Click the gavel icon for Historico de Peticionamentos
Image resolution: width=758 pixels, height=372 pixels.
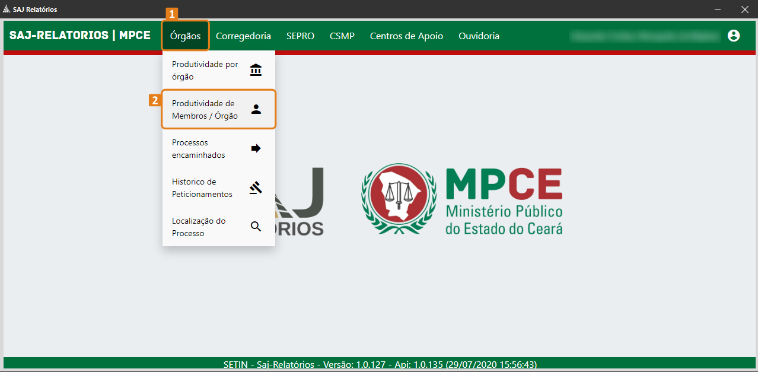coord(256,187)
